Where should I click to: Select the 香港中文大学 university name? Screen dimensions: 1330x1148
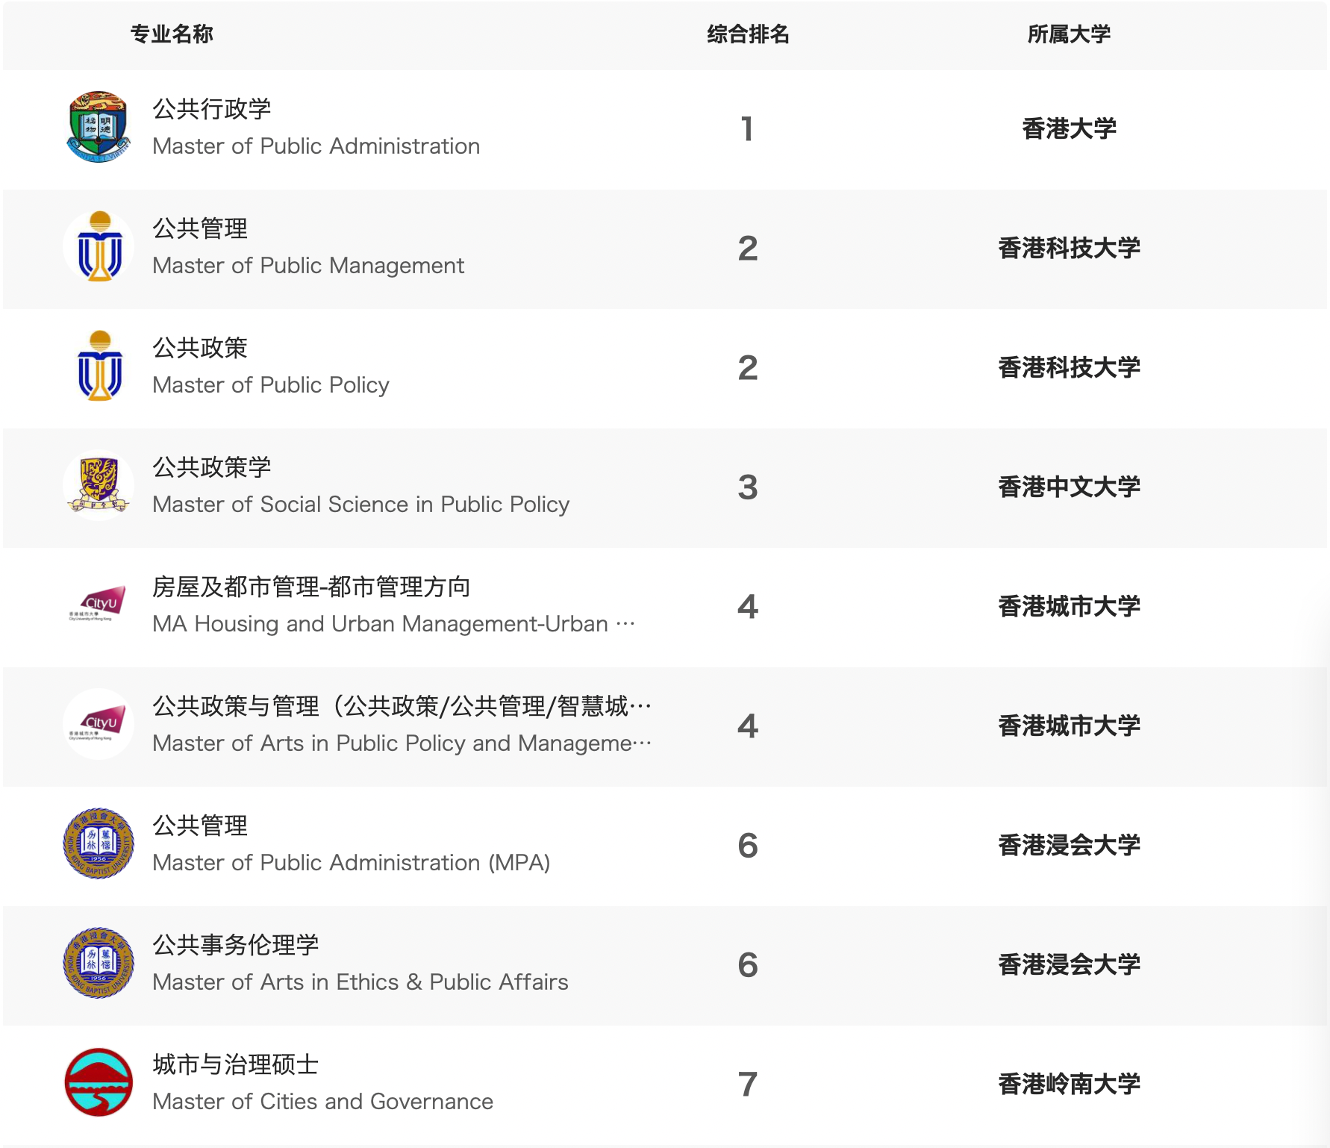[x=1069, y=487]
